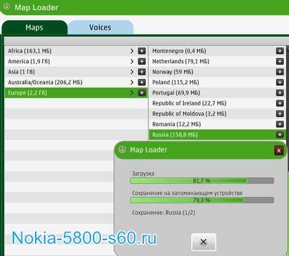Select Portugal (69,9 МБ) entry

[x=217, y=93]
